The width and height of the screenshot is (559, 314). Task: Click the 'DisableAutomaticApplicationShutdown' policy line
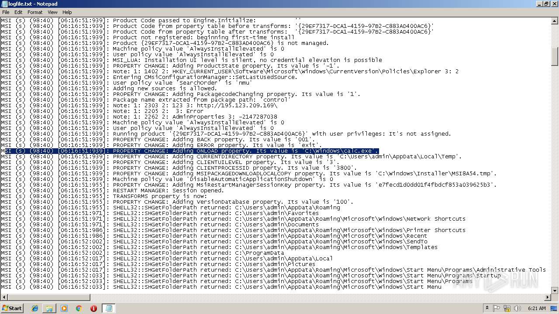(x=166, y=179)
